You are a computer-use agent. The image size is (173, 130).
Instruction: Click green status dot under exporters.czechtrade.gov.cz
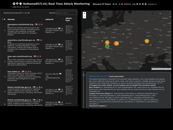8,42
